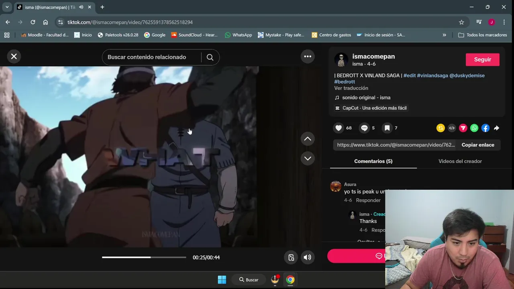Get embed code icon
514x289 pixels.
(452, 128)
